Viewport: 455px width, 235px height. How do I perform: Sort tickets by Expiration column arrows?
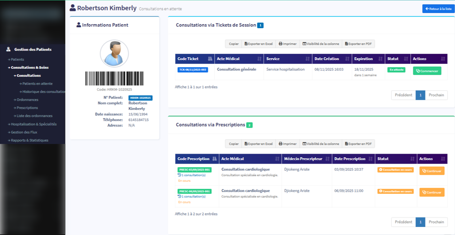coord(380,59)
